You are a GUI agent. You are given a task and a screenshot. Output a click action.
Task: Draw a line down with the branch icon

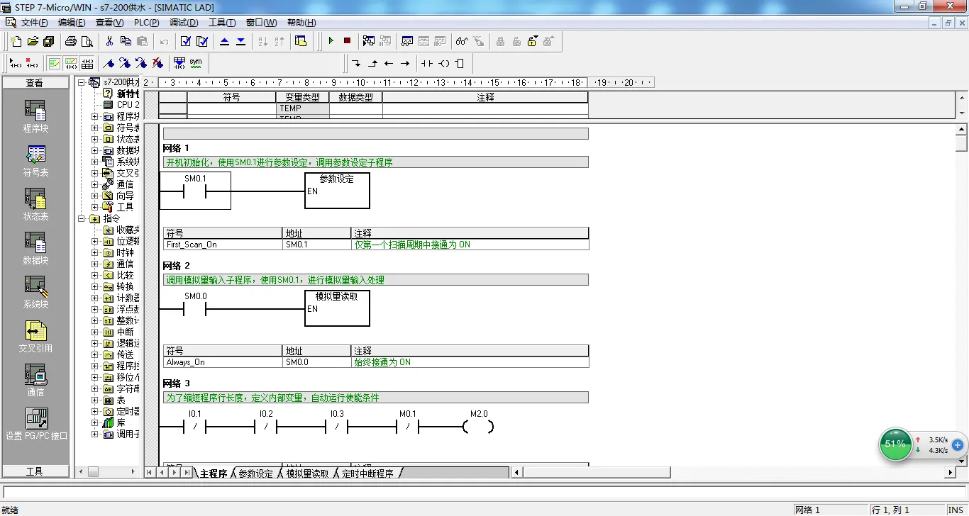356,63
